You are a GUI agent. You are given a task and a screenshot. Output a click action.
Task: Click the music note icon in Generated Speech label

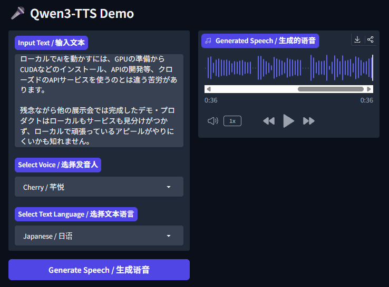(208, 41)
